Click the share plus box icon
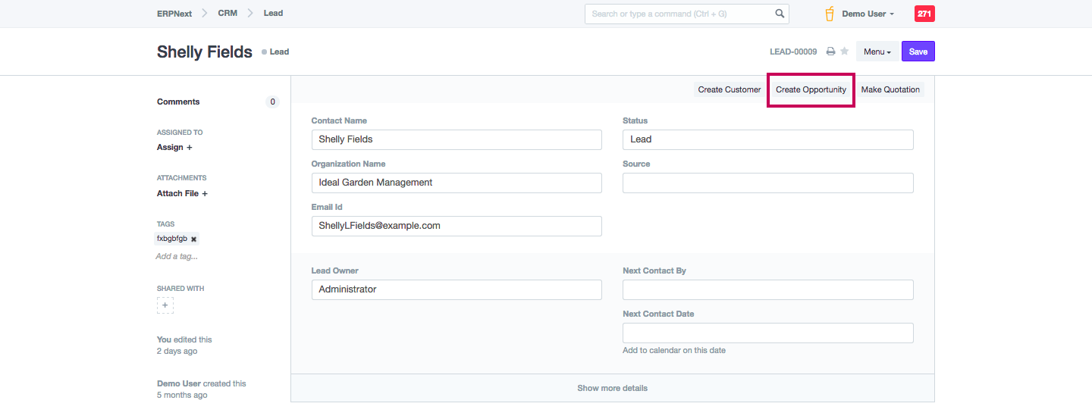The height and width of the screenshot is (419, 1092). click(165, 305)
